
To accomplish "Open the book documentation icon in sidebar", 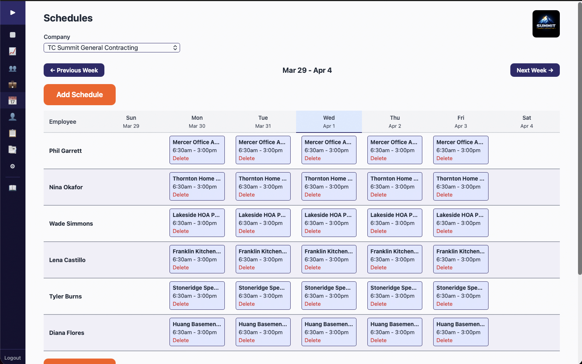I will click(13, 188).
